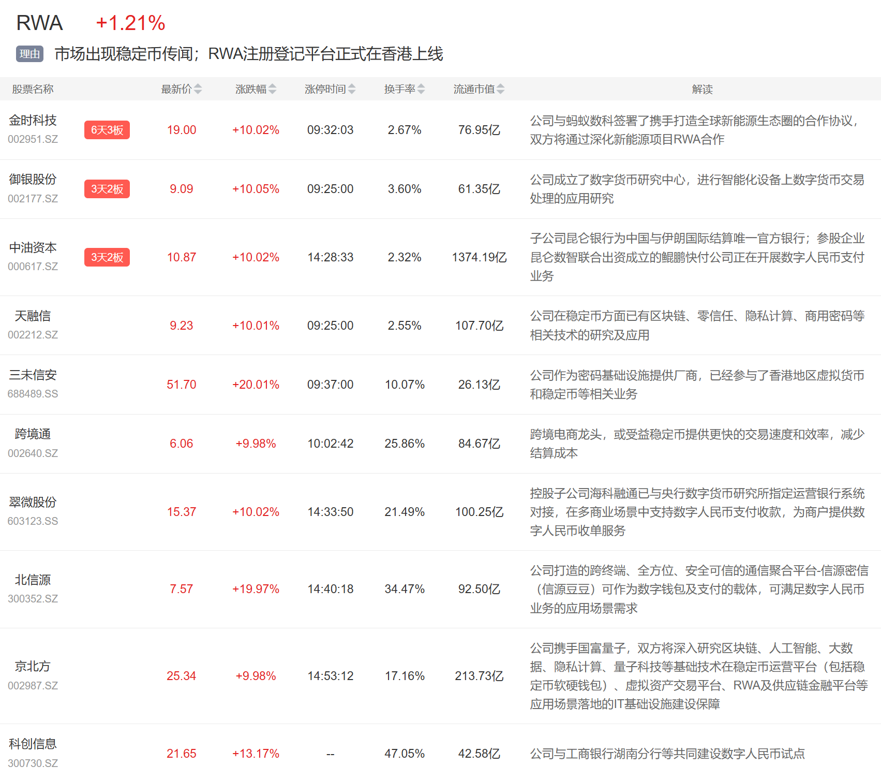Click 金时科技's 6天3板 badge
Viewport: 881px width, 781px height.
[x=107, y=130]
